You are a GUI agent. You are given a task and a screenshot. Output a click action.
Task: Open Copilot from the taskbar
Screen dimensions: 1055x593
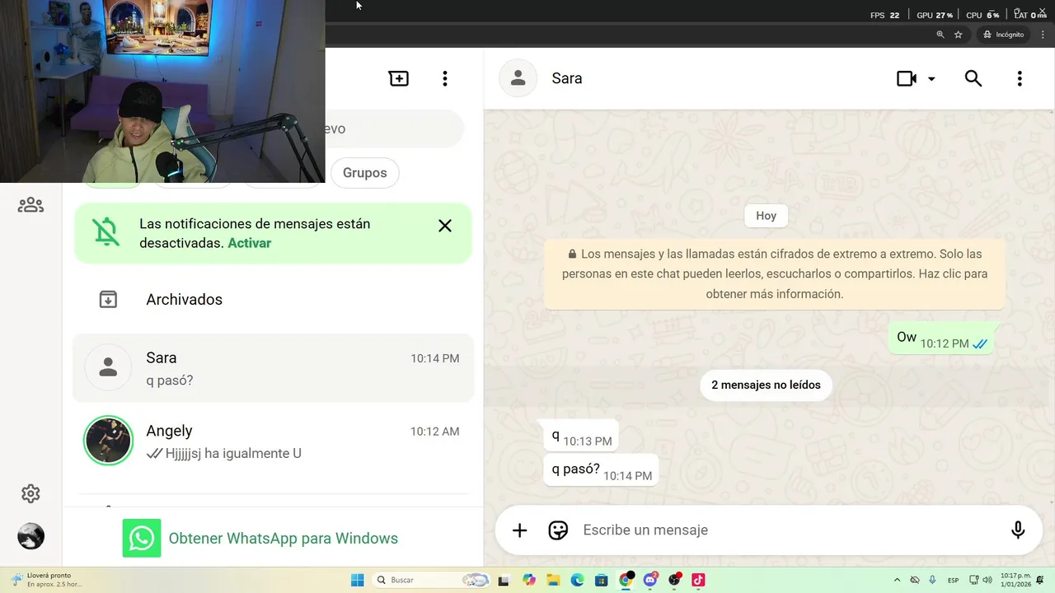pos(528,580)
